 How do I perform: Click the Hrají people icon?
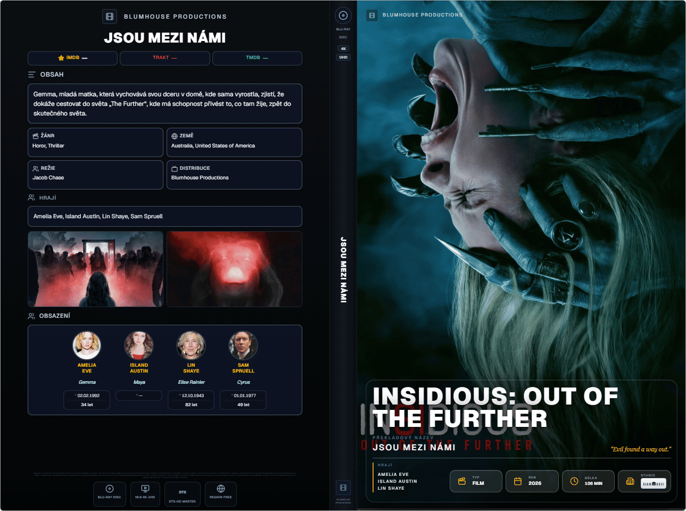click(31, 197)
